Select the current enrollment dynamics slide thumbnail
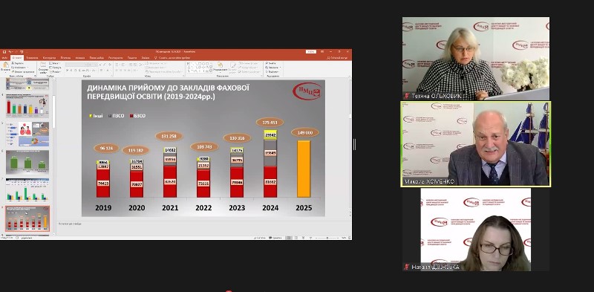 tap(27, 218)
